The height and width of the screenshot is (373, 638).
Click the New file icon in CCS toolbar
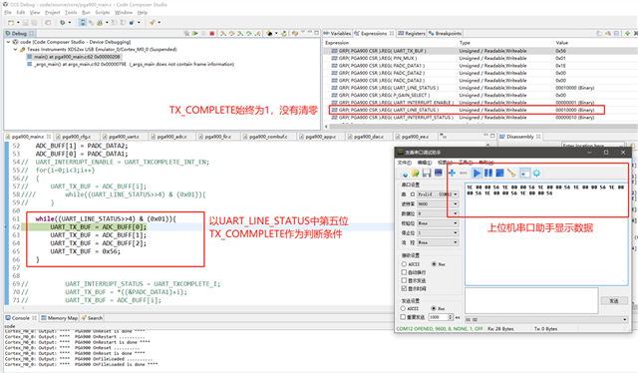click(11, 22)
